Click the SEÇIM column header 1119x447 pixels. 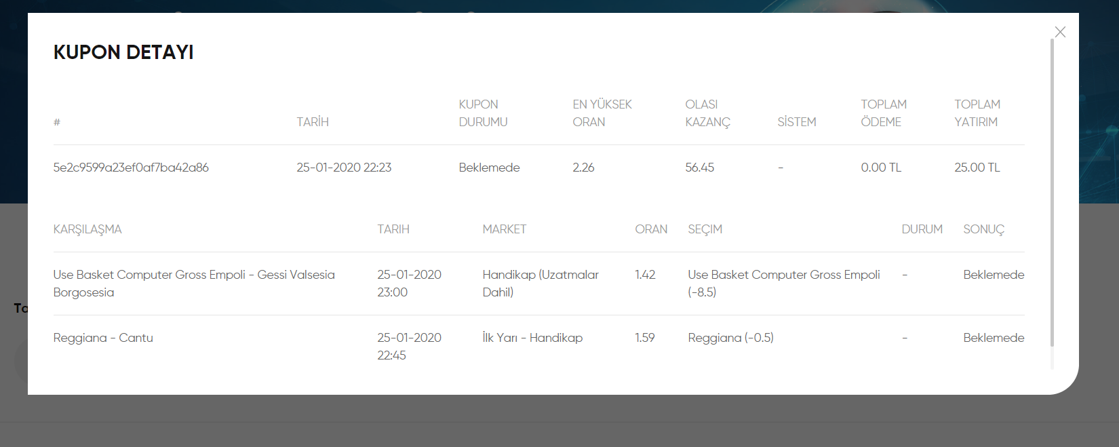[705, 229]
